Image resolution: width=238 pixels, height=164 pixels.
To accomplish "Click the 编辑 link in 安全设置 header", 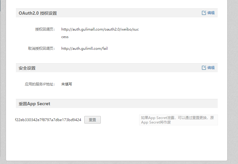I will coord(211,68).
